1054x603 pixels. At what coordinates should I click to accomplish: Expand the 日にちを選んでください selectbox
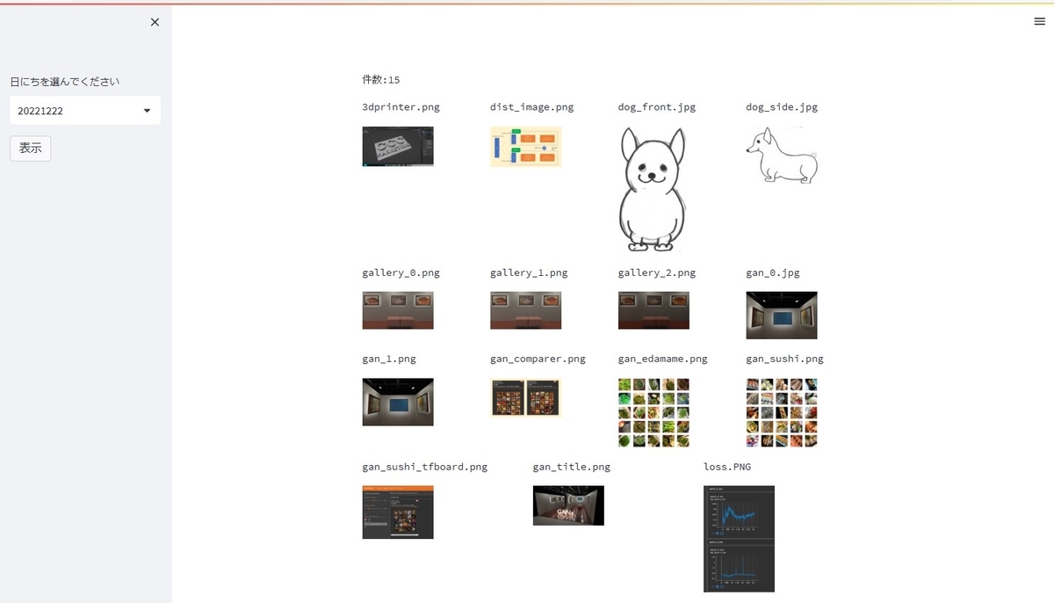[x=84, y=110]
